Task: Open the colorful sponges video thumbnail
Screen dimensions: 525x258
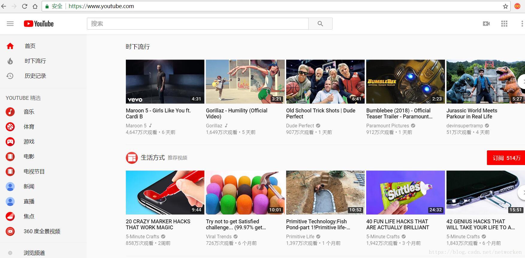Action: (245, 193)
